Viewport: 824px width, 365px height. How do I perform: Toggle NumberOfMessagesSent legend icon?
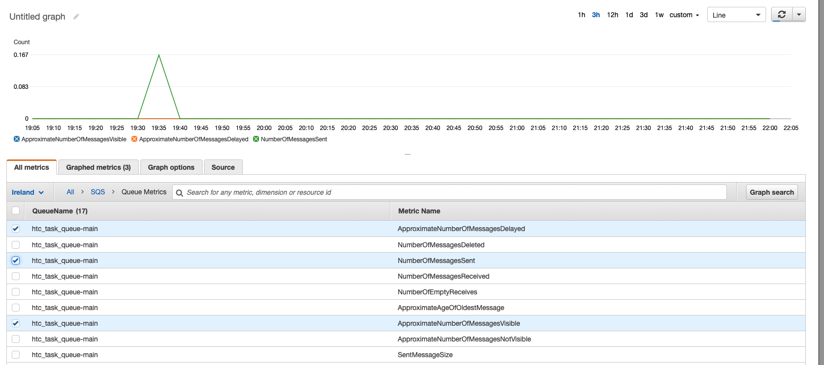click(256, 139)
